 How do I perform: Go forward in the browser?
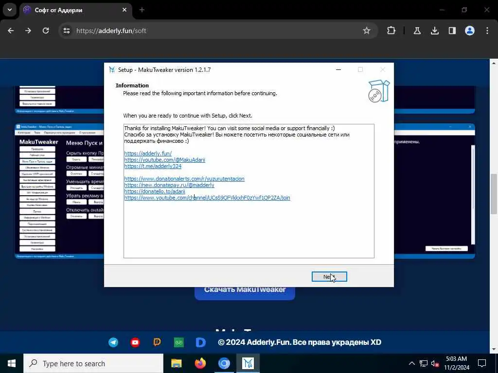[x=28, y=31]
